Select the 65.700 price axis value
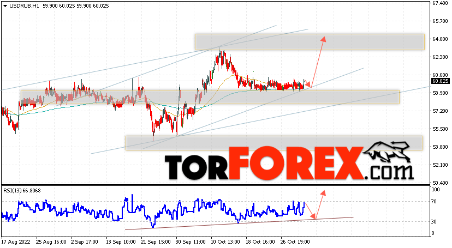452x248 pixels. pyautogui.click(x=440, y=21)
